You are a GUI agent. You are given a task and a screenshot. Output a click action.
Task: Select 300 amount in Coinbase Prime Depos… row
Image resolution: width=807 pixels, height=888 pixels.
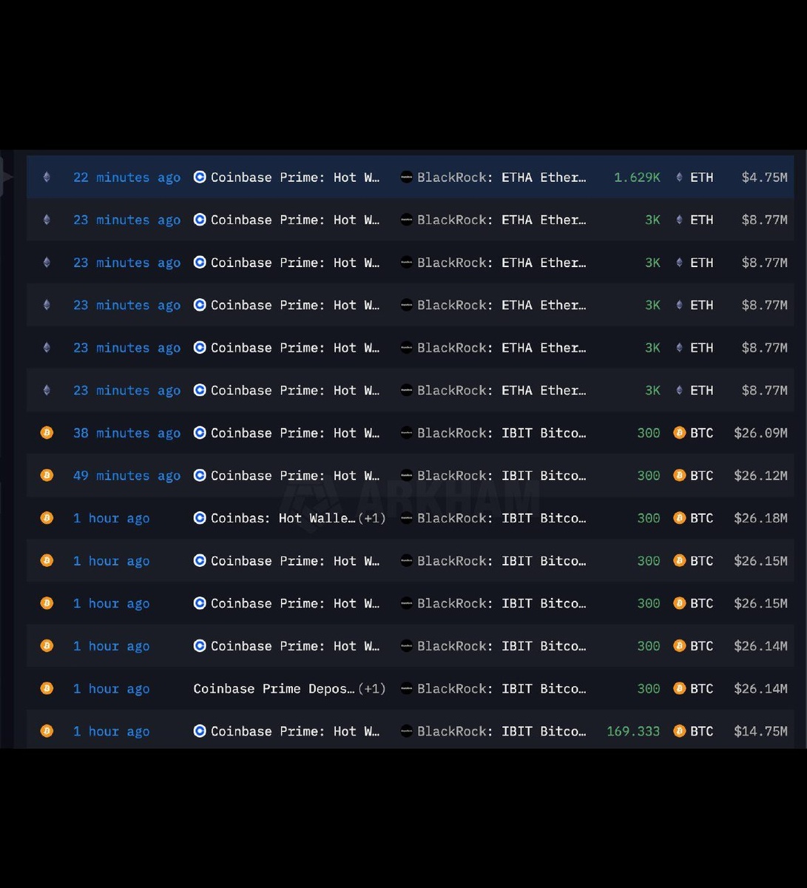click(x=649, y=689)
